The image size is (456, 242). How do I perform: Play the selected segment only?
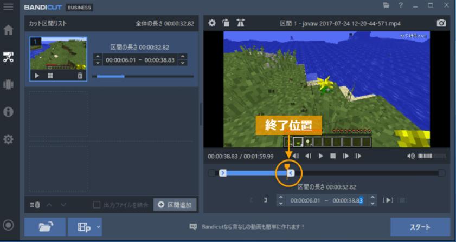click(388, 200)
